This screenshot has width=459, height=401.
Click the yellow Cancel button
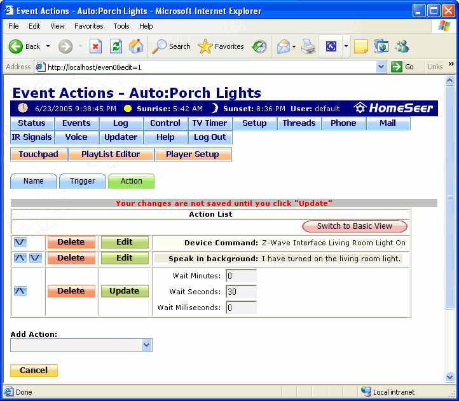[34, 370]
